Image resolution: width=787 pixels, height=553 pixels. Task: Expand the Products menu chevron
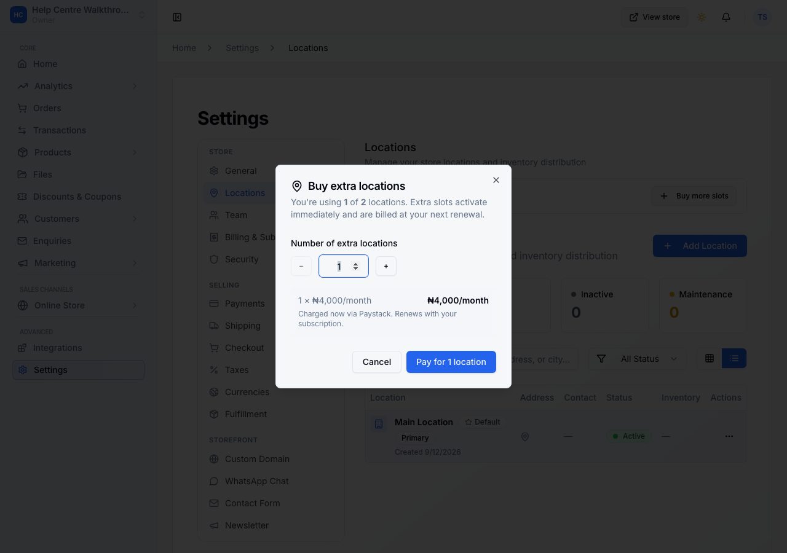tap(135, 152)
